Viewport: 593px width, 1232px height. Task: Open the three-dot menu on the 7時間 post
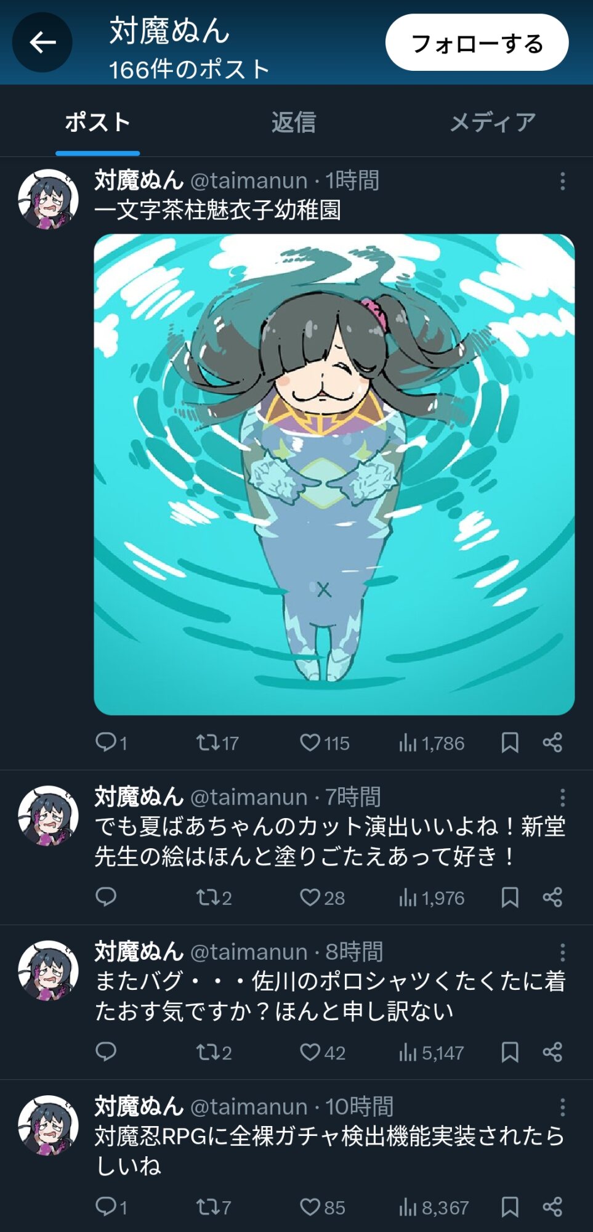click(x=562, y=798)
